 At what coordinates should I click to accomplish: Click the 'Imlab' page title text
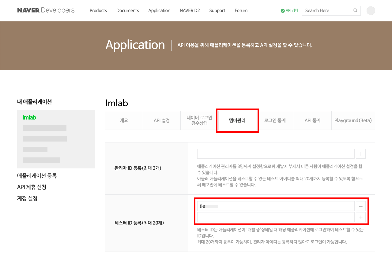[117, 103]
